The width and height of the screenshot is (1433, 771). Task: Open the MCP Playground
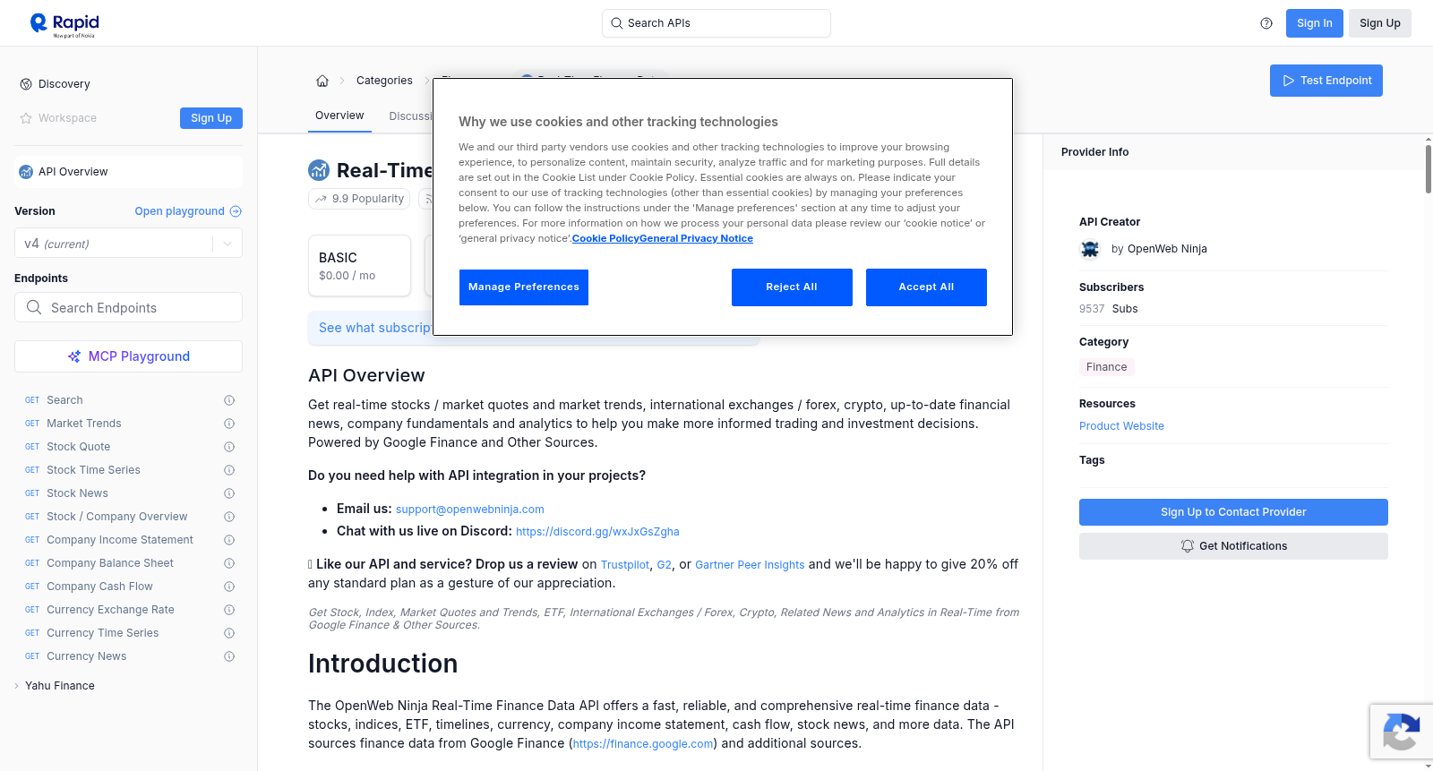[128, 356]
